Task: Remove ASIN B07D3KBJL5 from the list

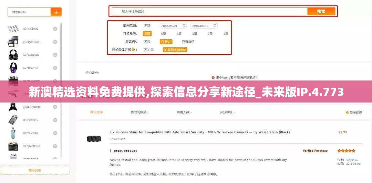Action: (55, 120)
